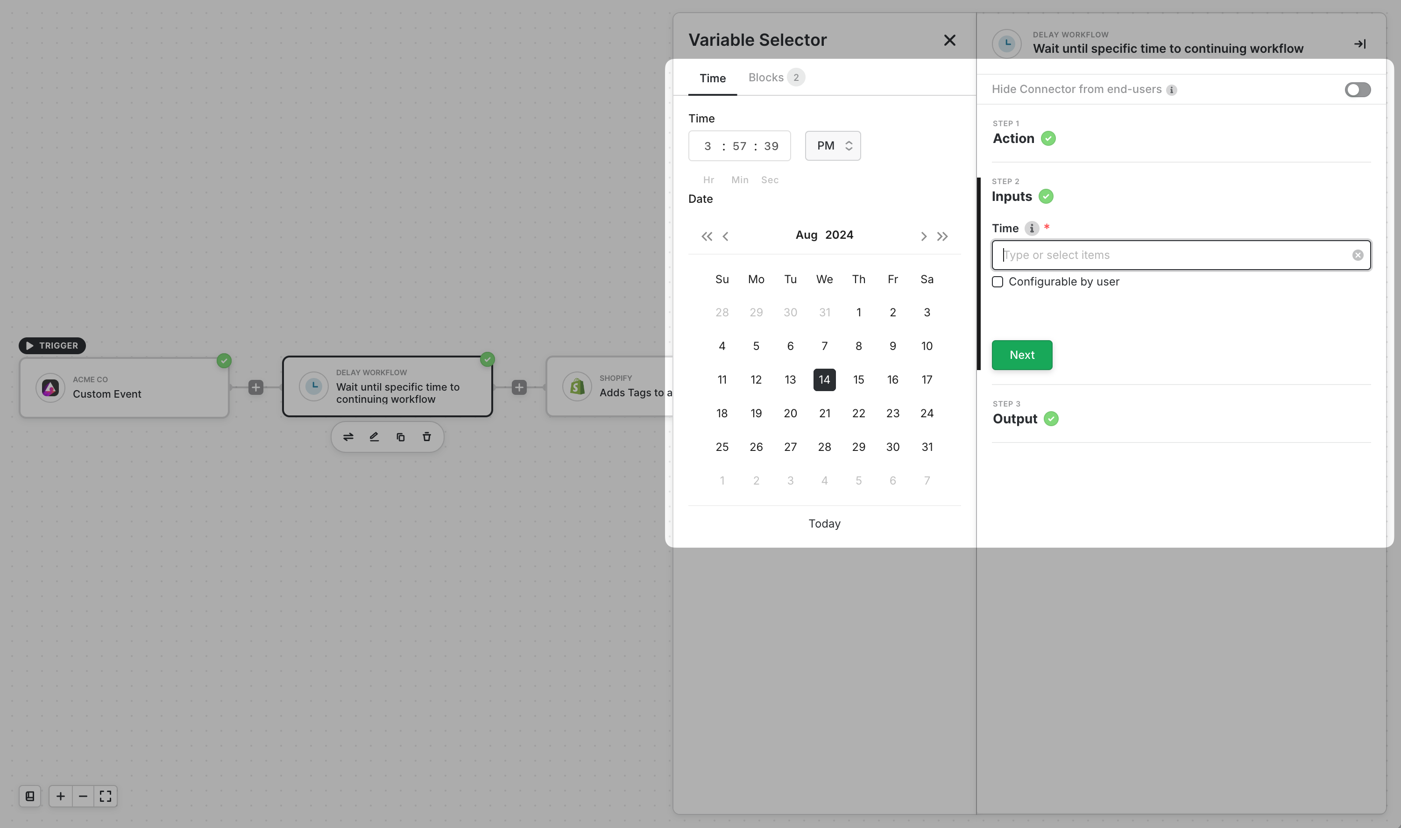The image size is (1401, 828).
Task: Click the fit-to-screen icon on the canvas controls
Action: (106, 796)
